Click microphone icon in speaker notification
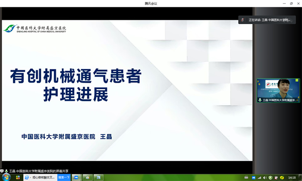Image resolution: width=302 pixels, height=181 pixels. (x=243, y=20)
